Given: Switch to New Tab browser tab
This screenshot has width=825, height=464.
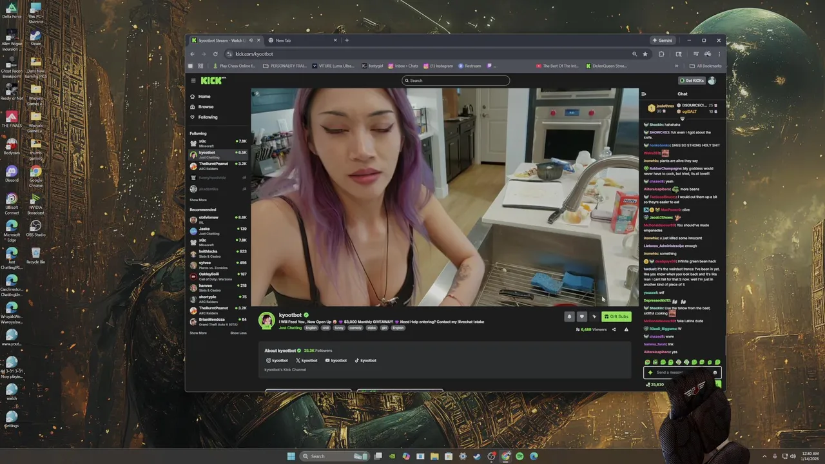Looking at the screenshot, I should (303, 41).
